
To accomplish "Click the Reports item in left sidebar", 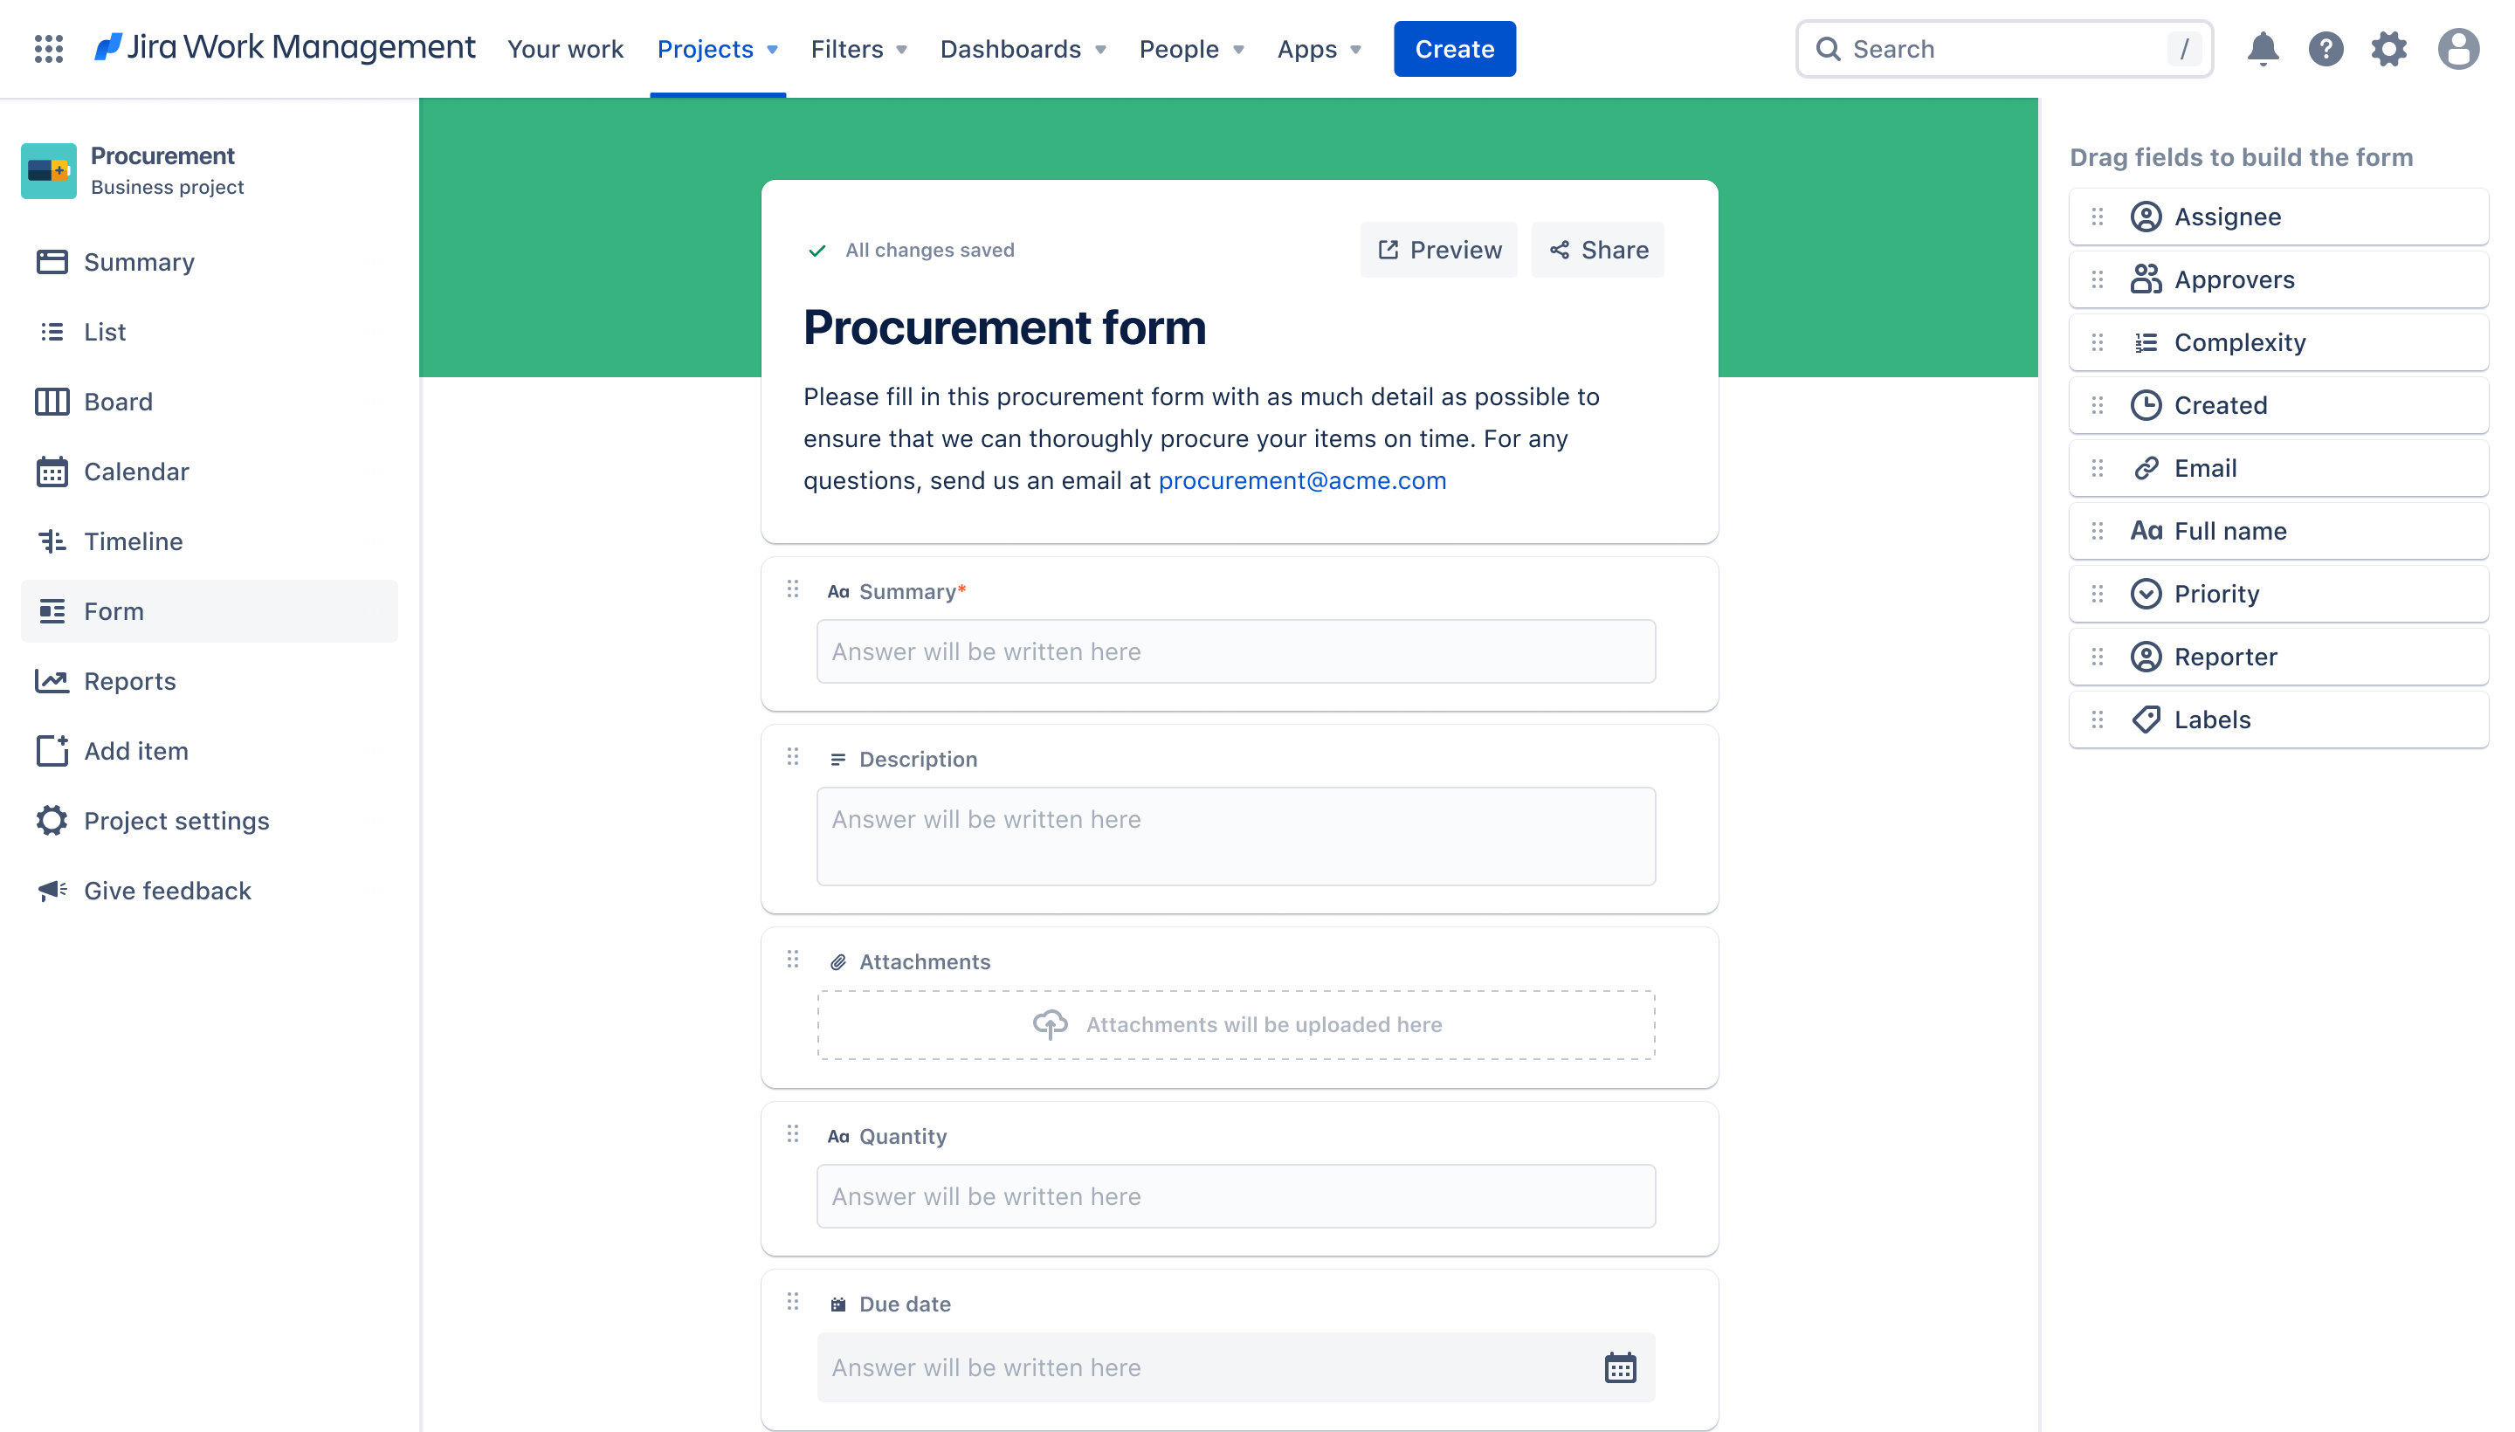I will point(129,680).
